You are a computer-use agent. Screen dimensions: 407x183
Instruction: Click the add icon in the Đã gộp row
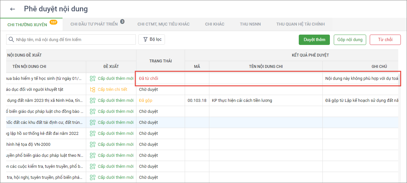click(93, 101)
